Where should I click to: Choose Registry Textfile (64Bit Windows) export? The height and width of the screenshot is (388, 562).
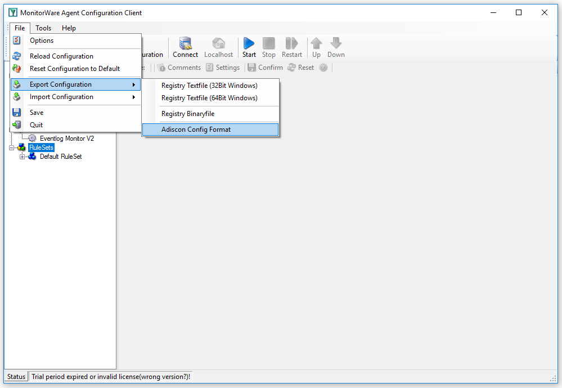pyautogui.click(x=210, y=97)
